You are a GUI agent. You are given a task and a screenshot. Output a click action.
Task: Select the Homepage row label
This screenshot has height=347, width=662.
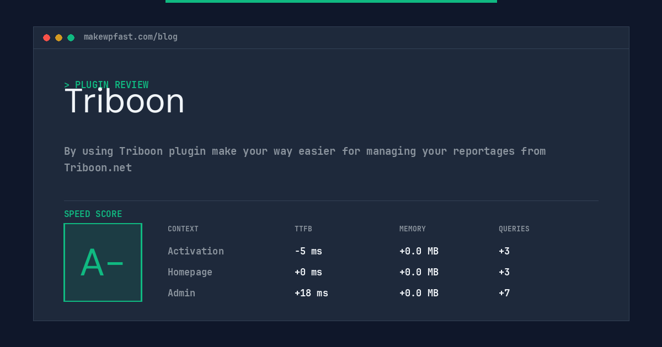[190, 272]
